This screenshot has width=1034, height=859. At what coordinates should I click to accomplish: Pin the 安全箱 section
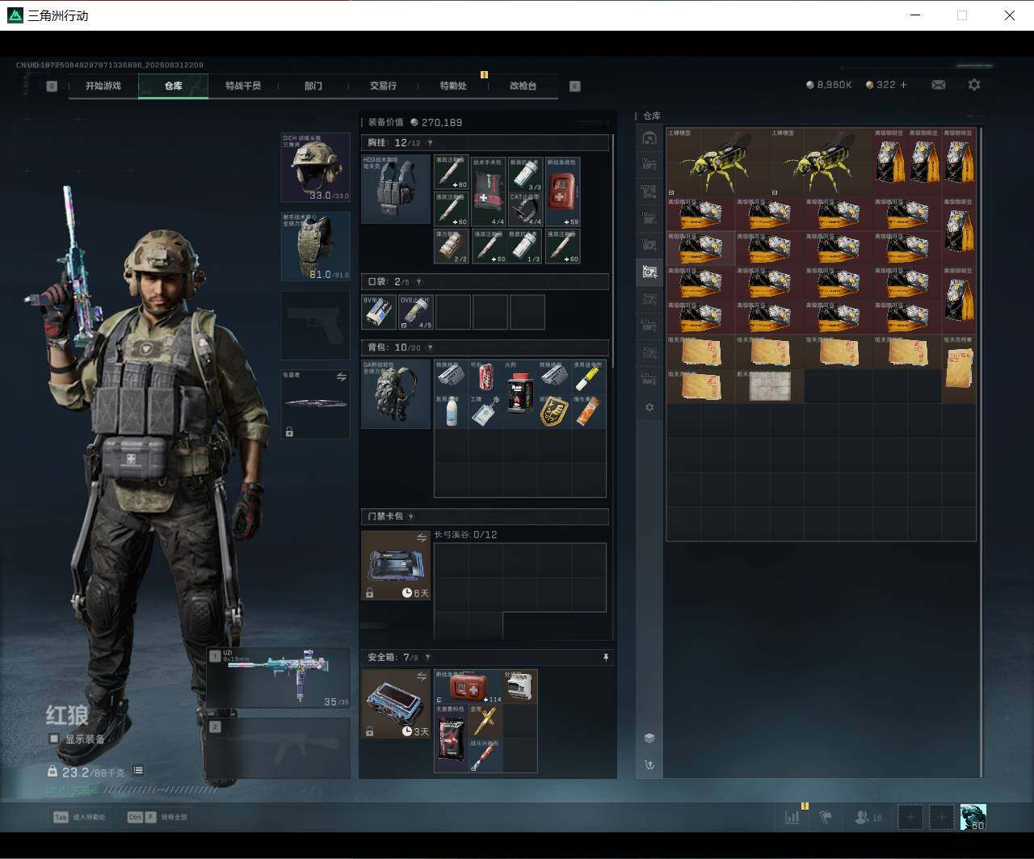pyautogui.click(x=606, y=658)
